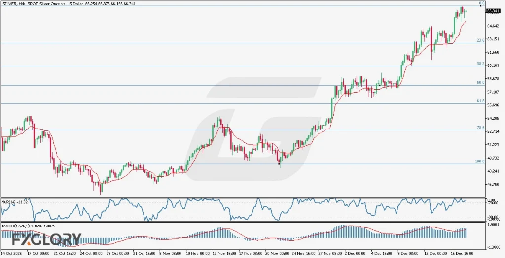The width and height of the screenshot is (505, 258).
Task: Click the 0.0 Fibonacci level label
Action: [482, 3]
